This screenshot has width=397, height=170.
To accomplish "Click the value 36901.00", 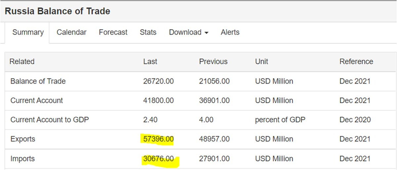I will [214, 100].
